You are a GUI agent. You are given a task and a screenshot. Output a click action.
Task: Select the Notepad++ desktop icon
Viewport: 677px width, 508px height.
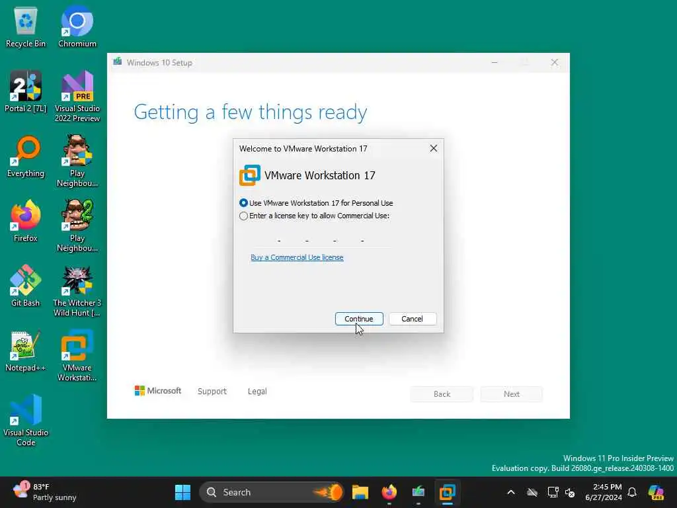(26, 351)
